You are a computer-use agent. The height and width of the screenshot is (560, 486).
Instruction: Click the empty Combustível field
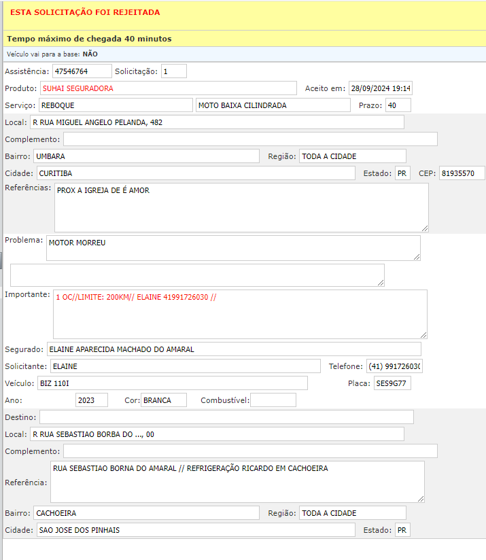click(x=273, y=400)
